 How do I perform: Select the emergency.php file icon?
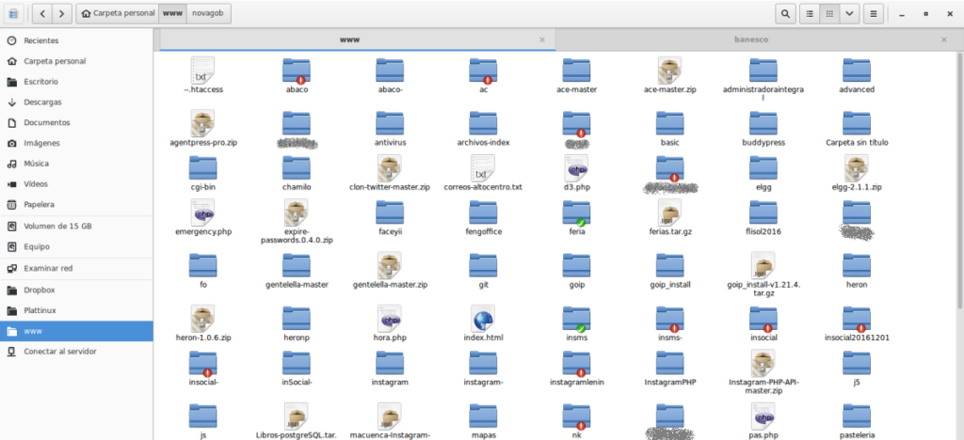pyautogui.click(x=202, y=212)
